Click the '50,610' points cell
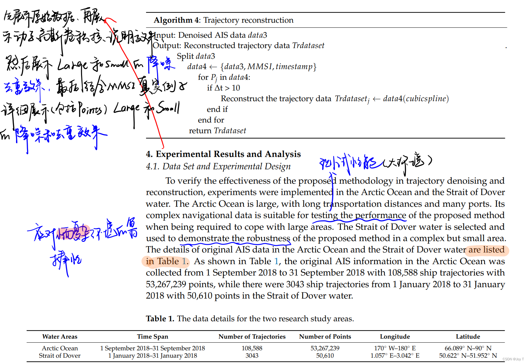 [325, 356]
